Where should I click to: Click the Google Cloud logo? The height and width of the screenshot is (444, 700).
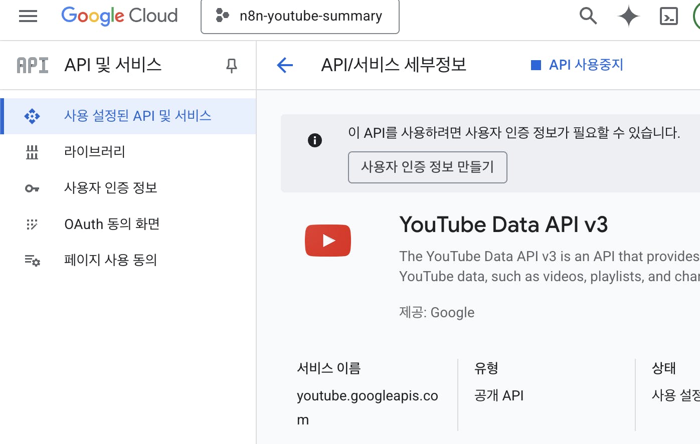click(119, 16)
